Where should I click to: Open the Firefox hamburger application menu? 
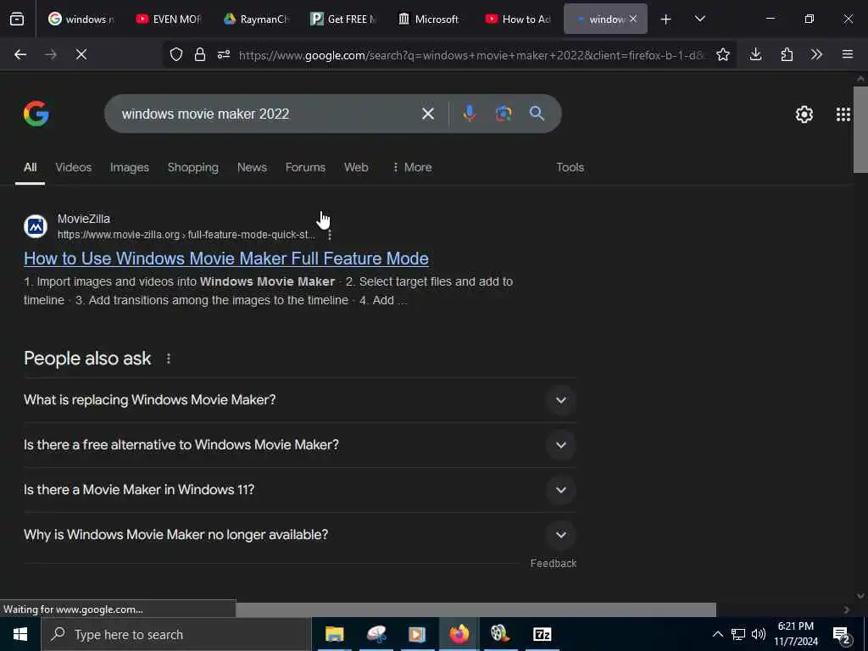[x=848, y=54]
